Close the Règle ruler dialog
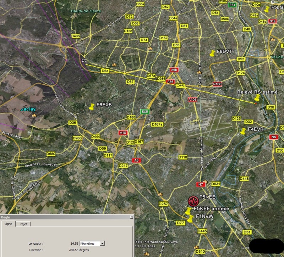 132,217
